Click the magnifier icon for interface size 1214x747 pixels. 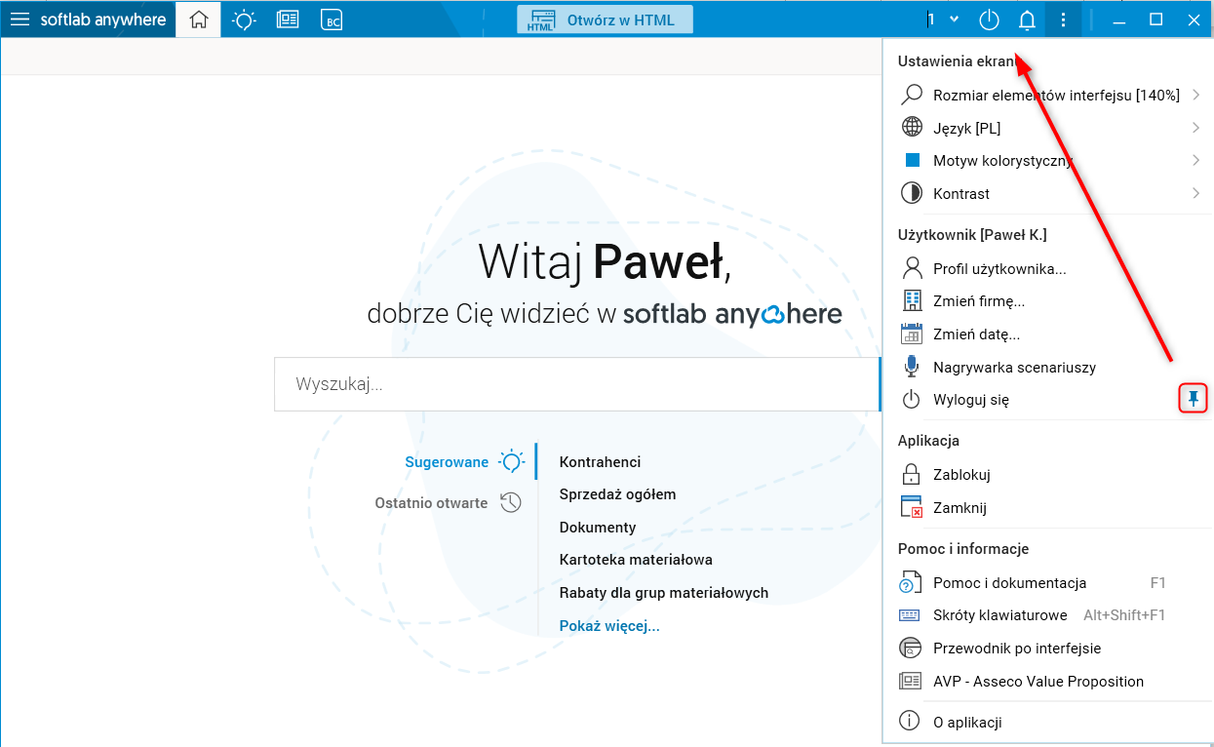click(912, 95)
